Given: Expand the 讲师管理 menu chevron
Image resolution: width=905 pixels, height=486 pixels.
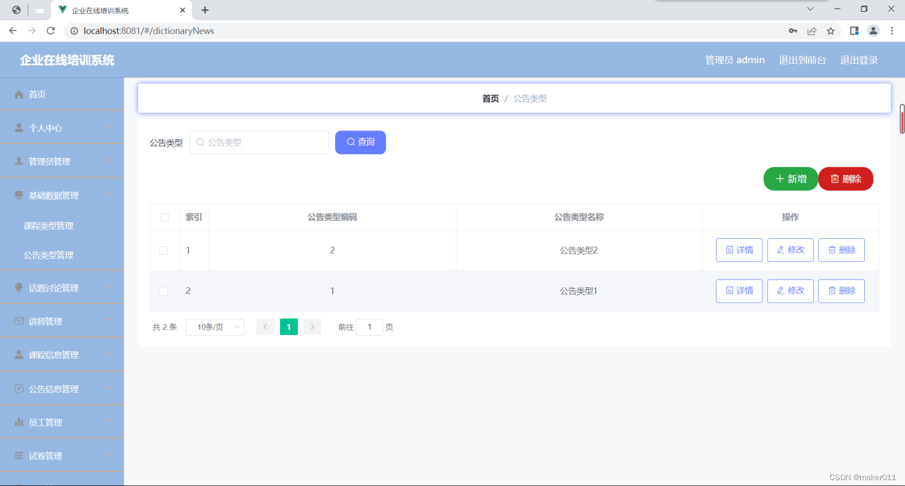Looking at the screenshot, I should 109,320.
